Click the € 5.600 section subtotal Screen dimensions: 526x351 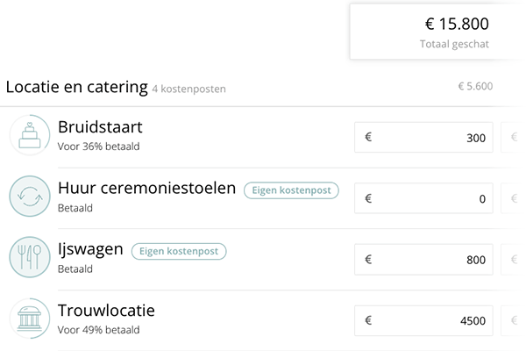474,87
